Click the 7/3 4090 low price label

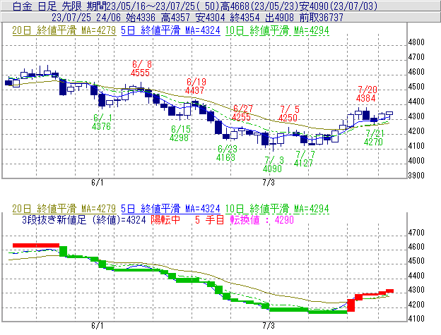(273, 164)
